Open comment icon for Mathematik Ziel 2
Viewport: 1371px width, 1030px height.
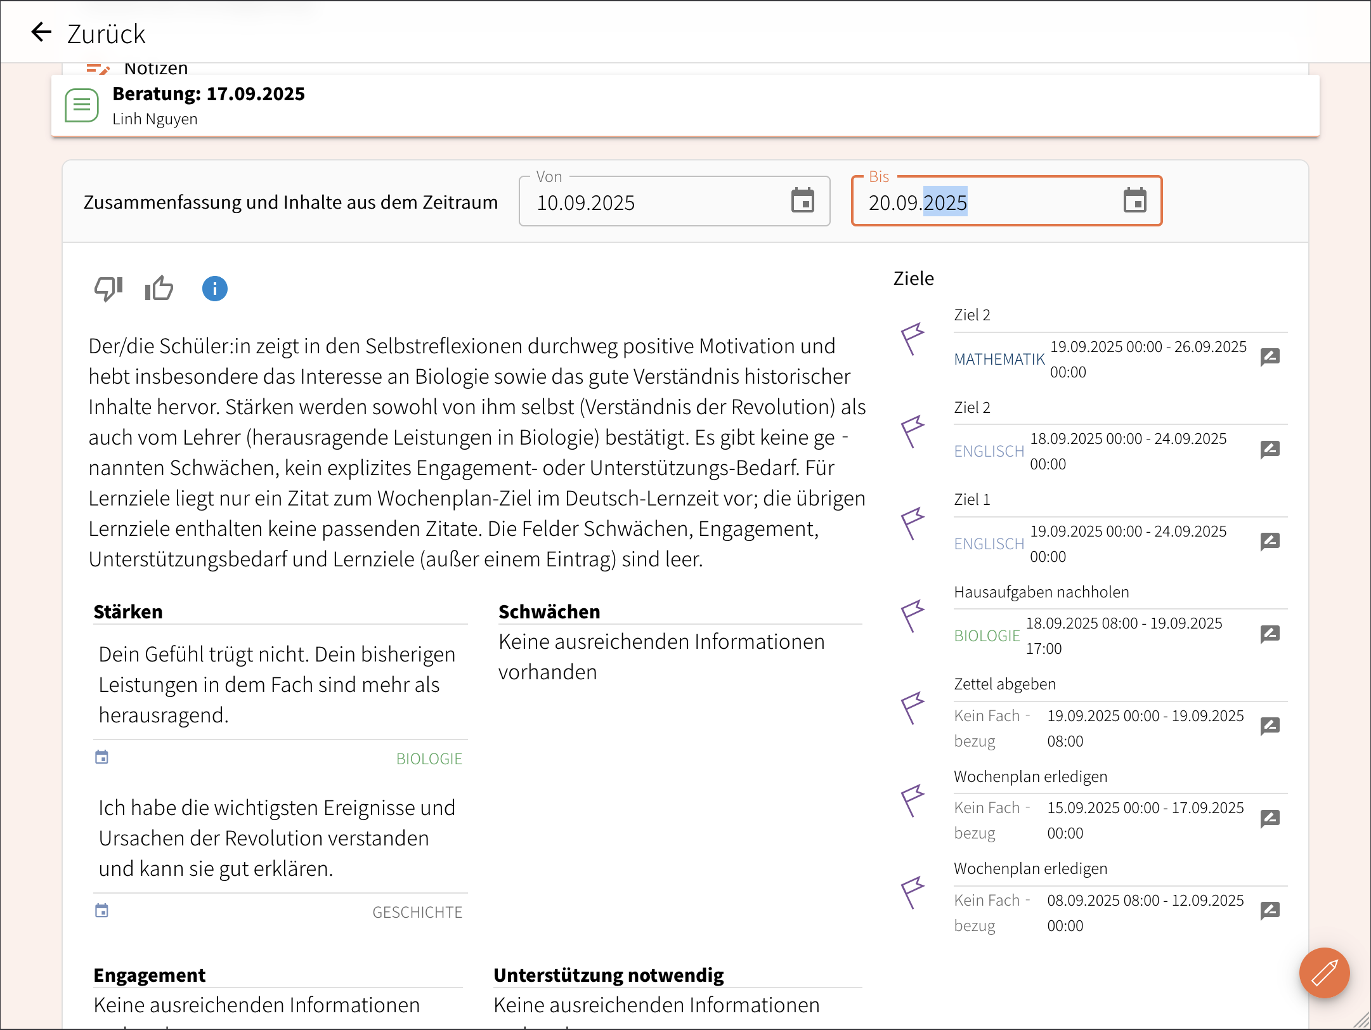(1270, 357)
